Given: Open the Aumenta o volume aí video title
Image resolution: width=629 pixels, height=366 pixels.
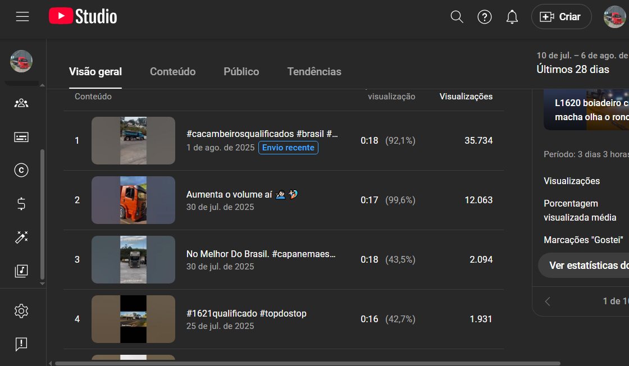Looking at the screenshot, I should pyautogui.click(x=242, y=194).
